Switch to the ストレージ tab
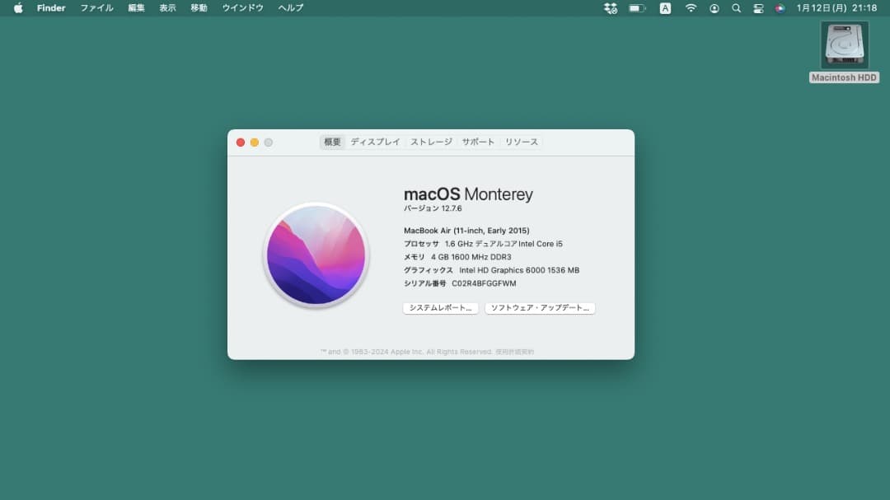The width and height of the screenshot is (890, 500). click(431, 142)
